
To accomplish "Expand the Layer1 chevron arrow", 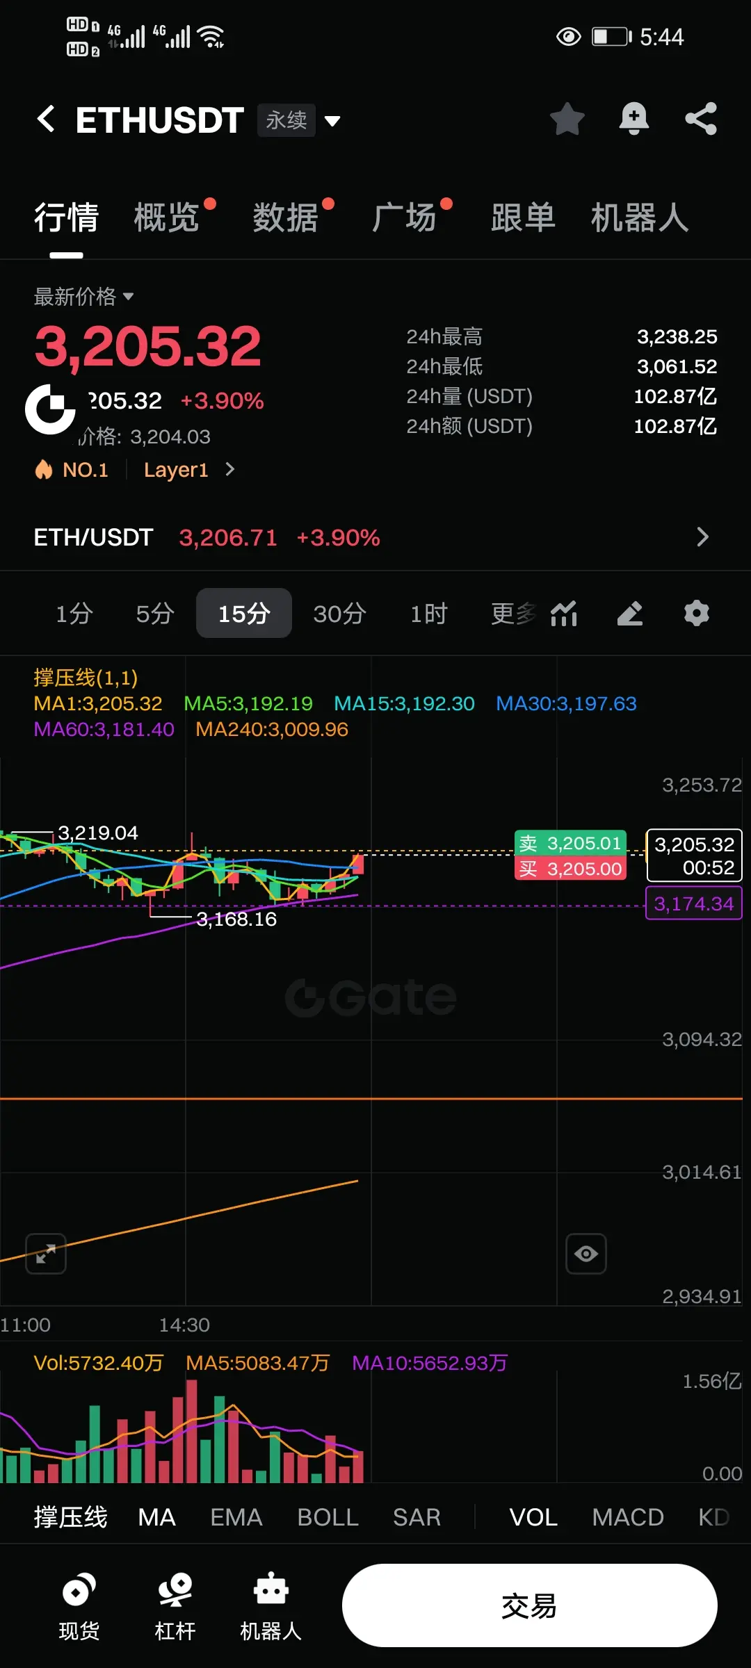I will [230, 470].
